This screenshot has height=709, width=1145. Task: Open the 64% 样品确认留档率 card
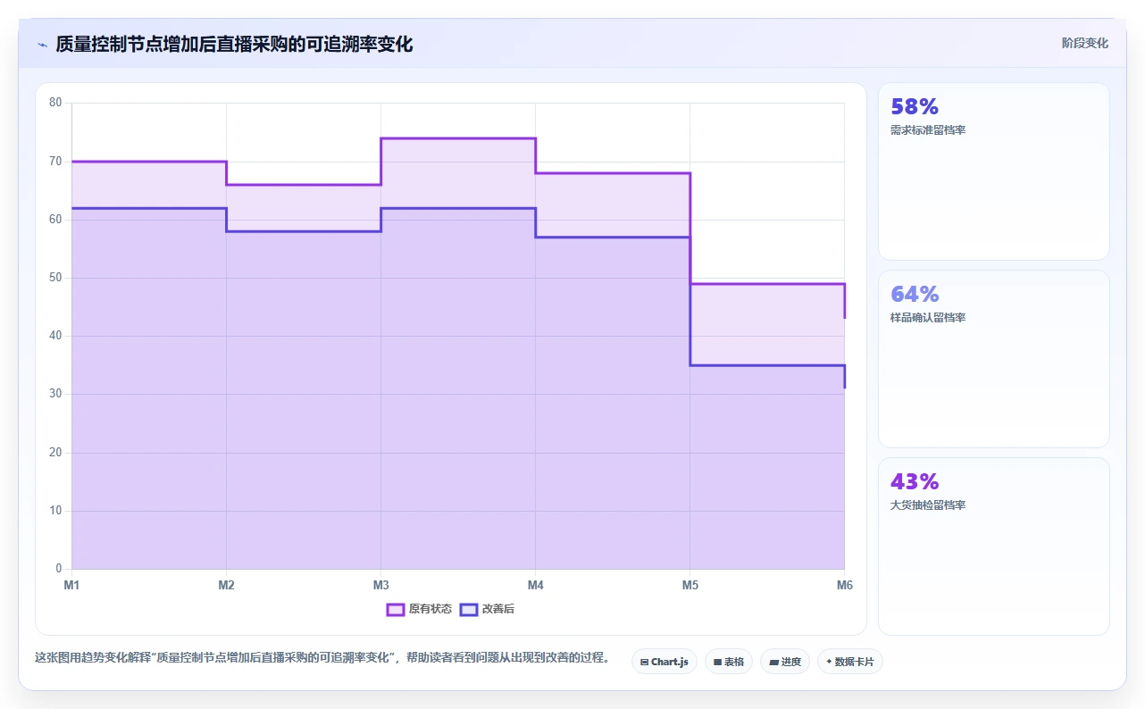[x=994, y=359]
